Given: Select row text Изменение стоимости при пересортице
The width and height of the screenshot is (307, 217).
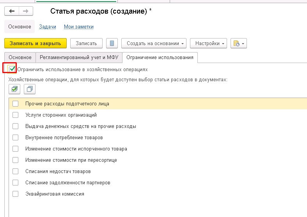Looking at the screenshot, I should [71, 160].
